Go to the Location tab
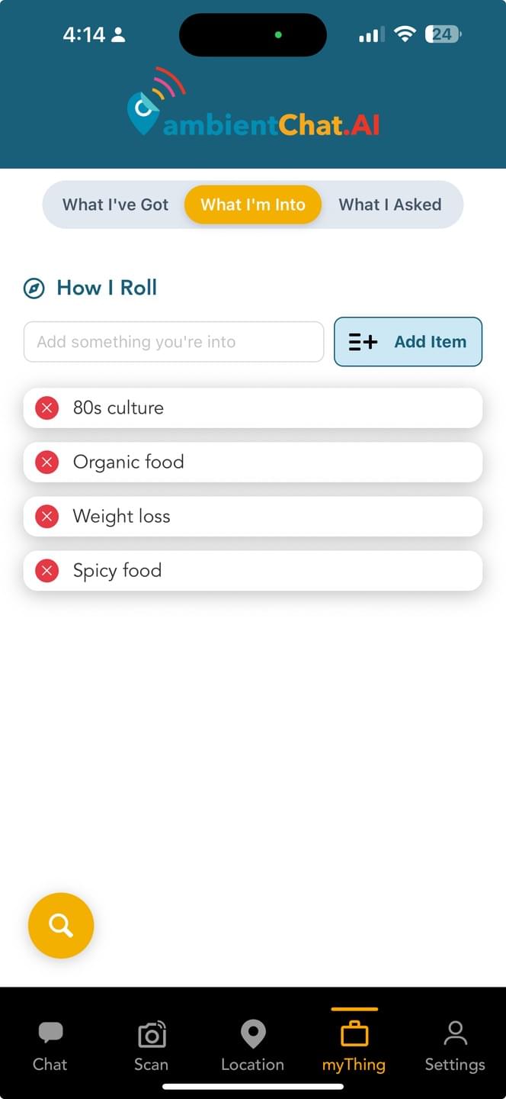This screenshot has height=1099, width=506. click(x=252, y=1046)
